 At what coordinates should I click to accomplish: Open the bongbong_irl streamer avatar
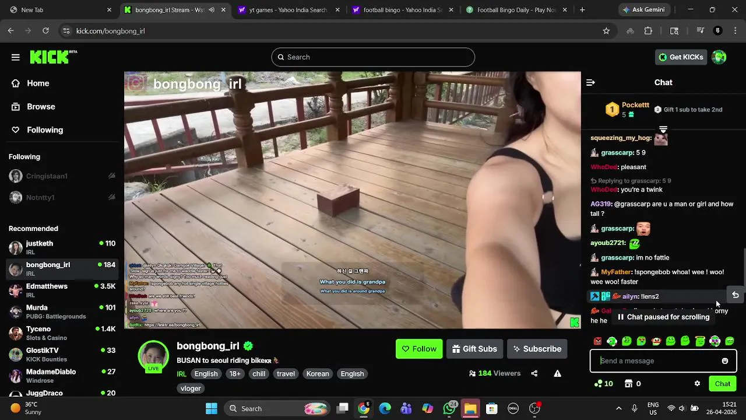(153, 356)
